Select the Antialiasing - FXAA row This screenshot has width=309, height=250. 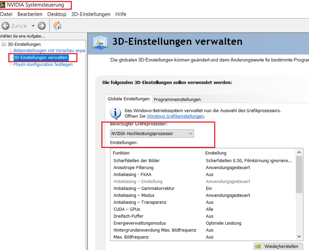(x=203, y=175)
